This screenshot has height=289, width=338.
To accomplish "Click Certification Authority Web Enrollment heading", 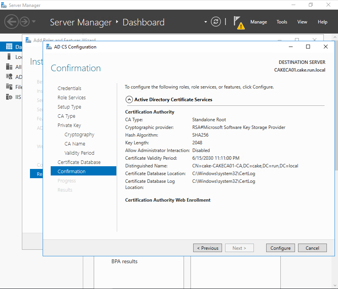I will click(x=168, y=200).
